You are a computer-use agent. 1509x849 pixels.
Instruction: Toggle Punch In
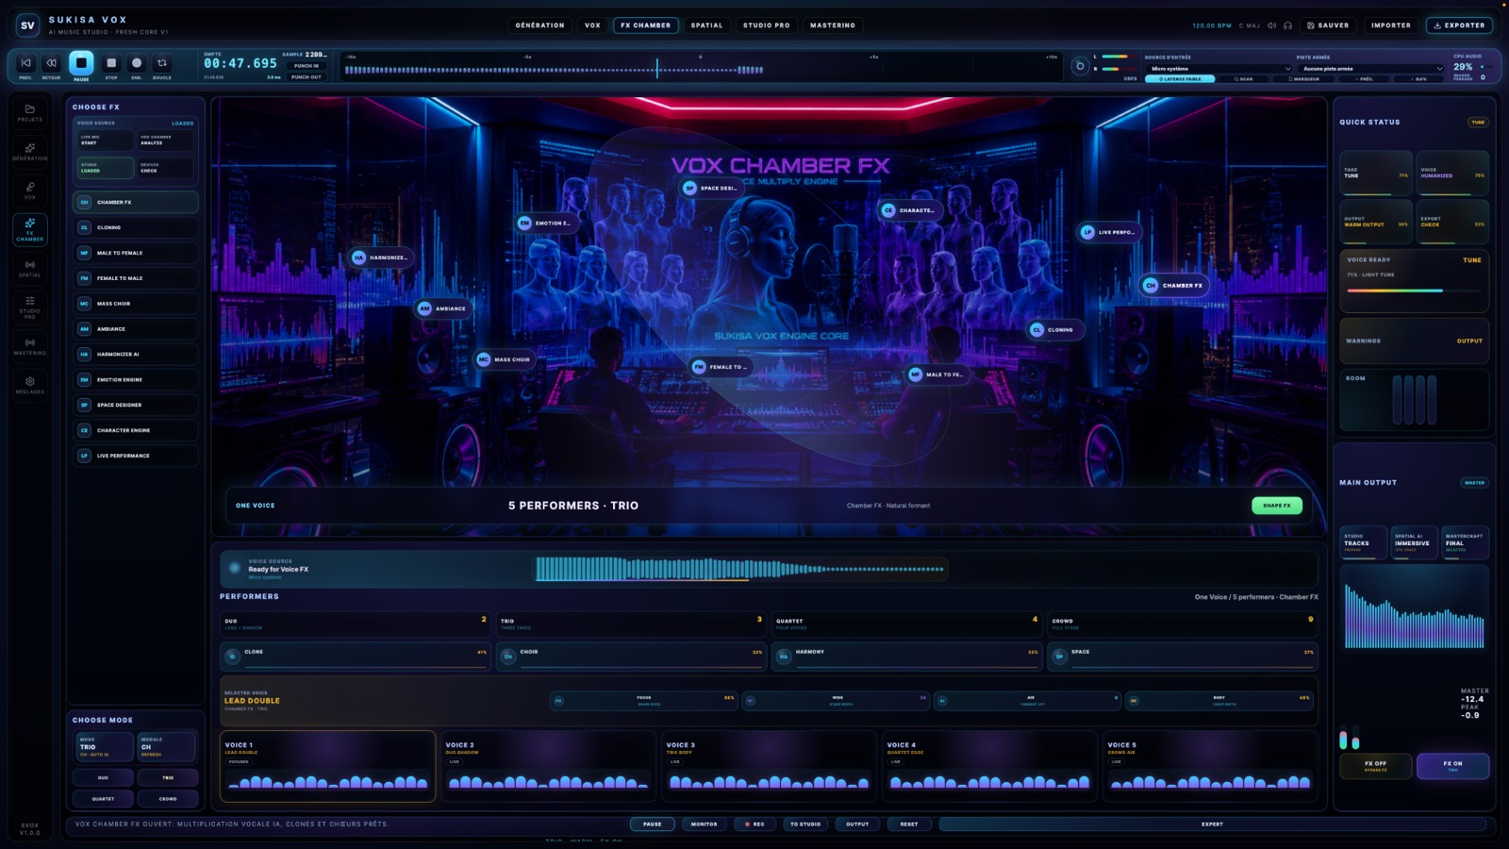click(306, 66)
